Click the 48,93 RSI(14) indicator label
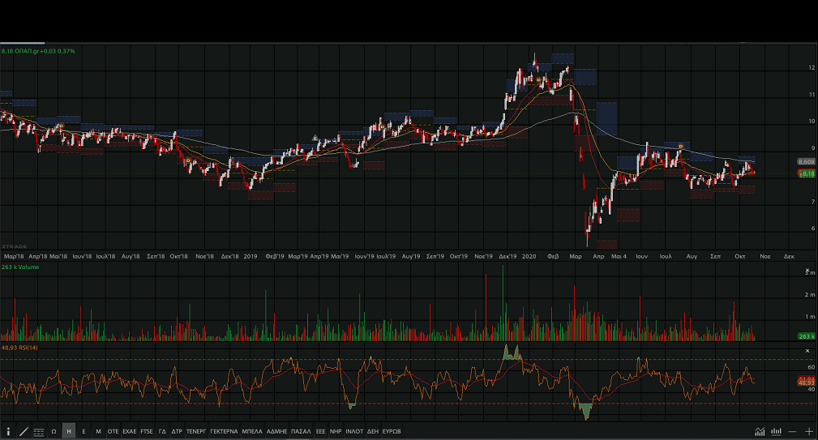The width and height of the screenshot is (818, 440). pos(19,348)
